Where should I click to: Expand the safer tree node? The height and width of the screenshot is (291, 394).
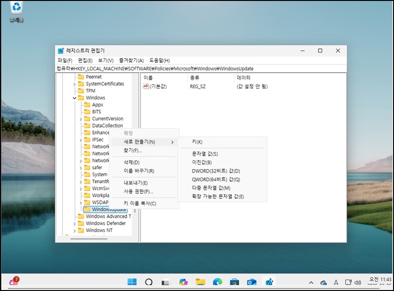coord(81,168)
